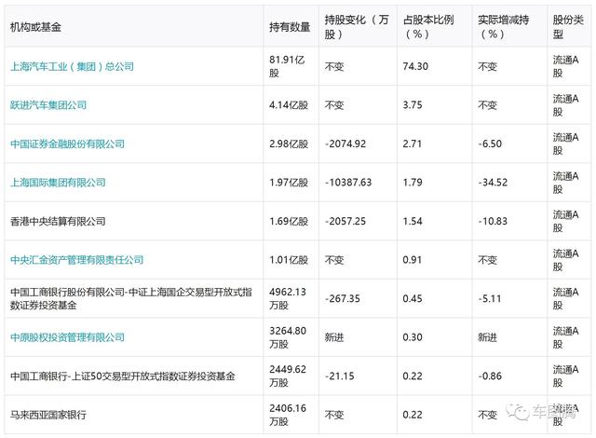The width and height of the screenshot is (596, 438).
Task: Select the 香港中央结算有限公司 row name
Action: (x=58, y=221)
